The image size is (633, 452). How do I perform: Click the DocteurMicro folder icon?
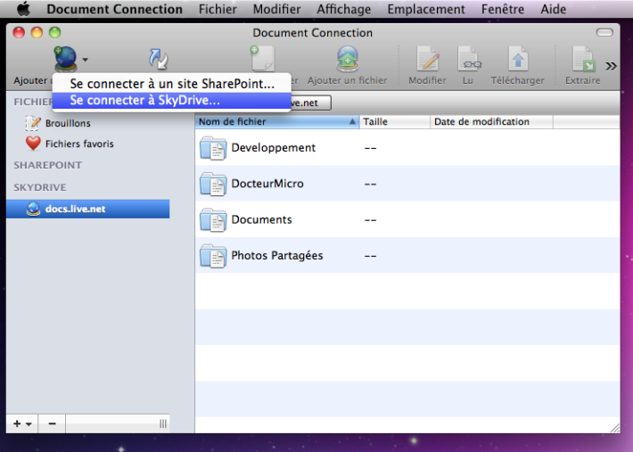pos(213,184)
